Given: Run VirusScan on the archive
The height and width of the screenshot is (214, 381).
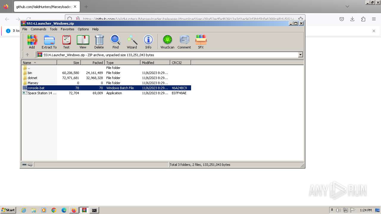Looking at the screenshot, I should click(167, 42).
